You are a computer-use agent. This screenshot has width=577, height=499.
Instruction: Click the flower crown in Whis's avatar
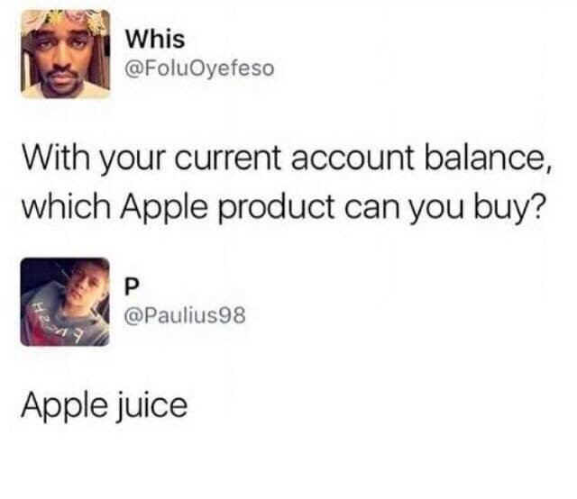tap(66, 21)
